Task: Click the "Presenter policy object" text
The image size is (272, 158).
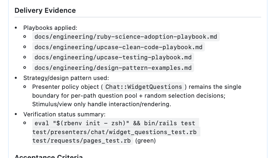Action: tap(67, 87)
